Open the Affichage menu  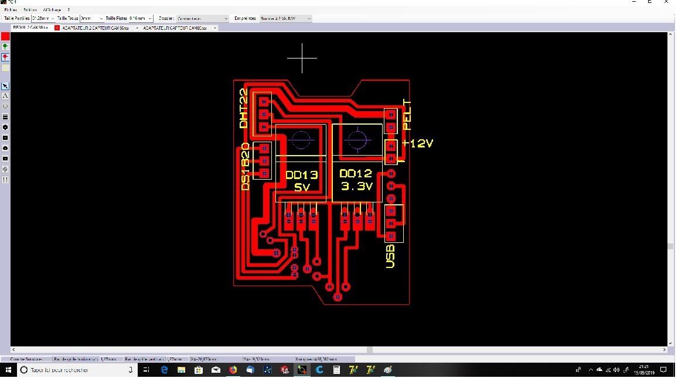(52, 9)
